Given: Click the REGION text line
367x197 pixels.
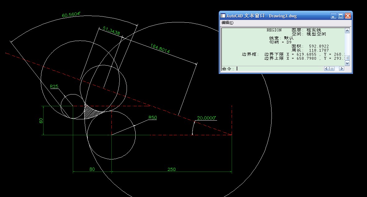Looking at the screenshot, I should click(274, 30).
